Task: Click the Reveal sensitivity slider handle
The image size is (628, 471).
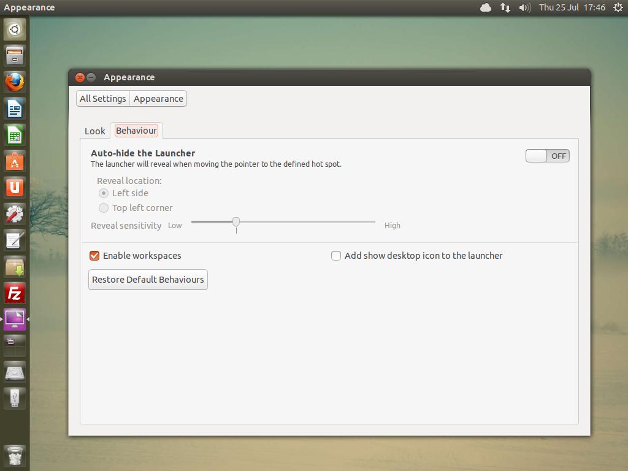Action: pos(236,222)
